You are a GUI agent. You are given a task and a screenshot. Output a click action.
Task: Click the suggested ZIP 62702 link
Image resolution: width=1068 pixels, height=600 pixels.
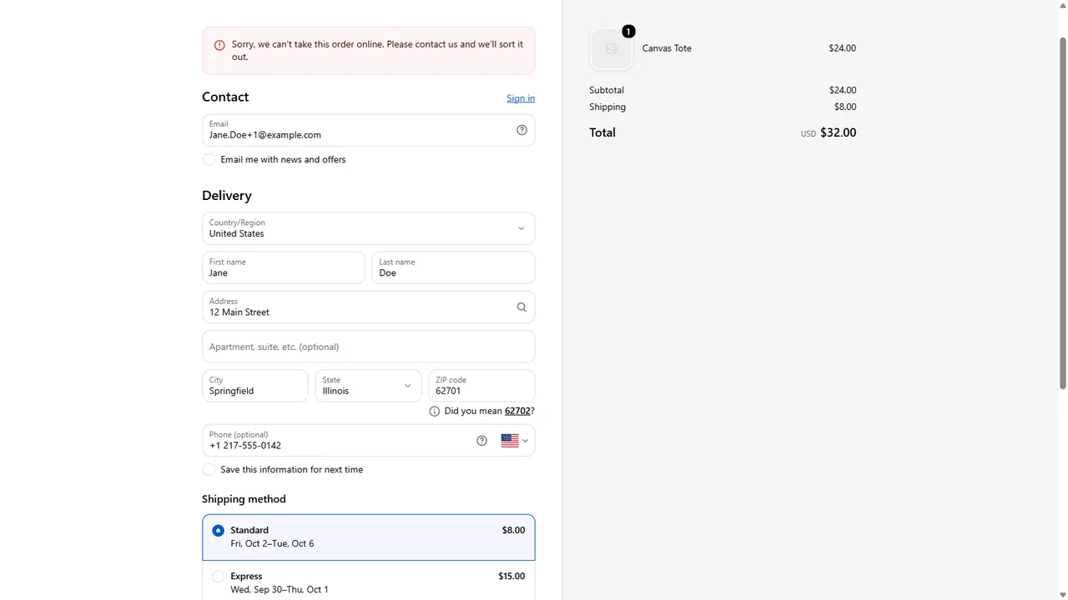pyautogui.click(x=517, y=411)
